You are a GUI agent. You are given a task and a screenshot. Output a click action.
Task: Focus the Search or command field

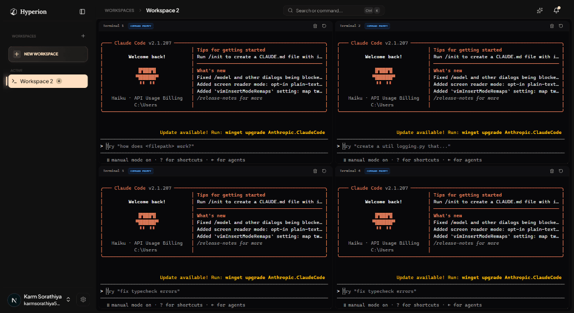[334, 11]
